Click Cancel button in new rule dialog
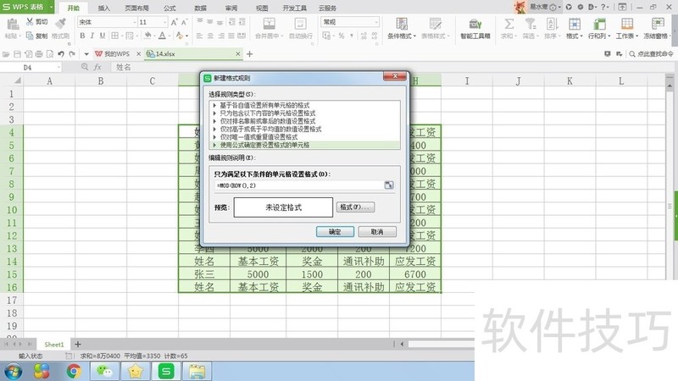Image resolution: width=678 pixels, height=381 pixels. coord(377,232)
